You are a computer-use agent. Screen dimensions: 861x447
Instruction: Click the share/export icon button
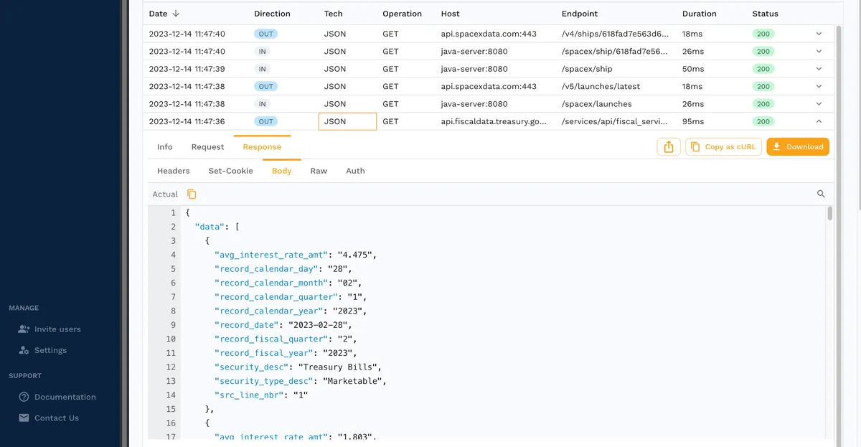[x=668, y=147]
